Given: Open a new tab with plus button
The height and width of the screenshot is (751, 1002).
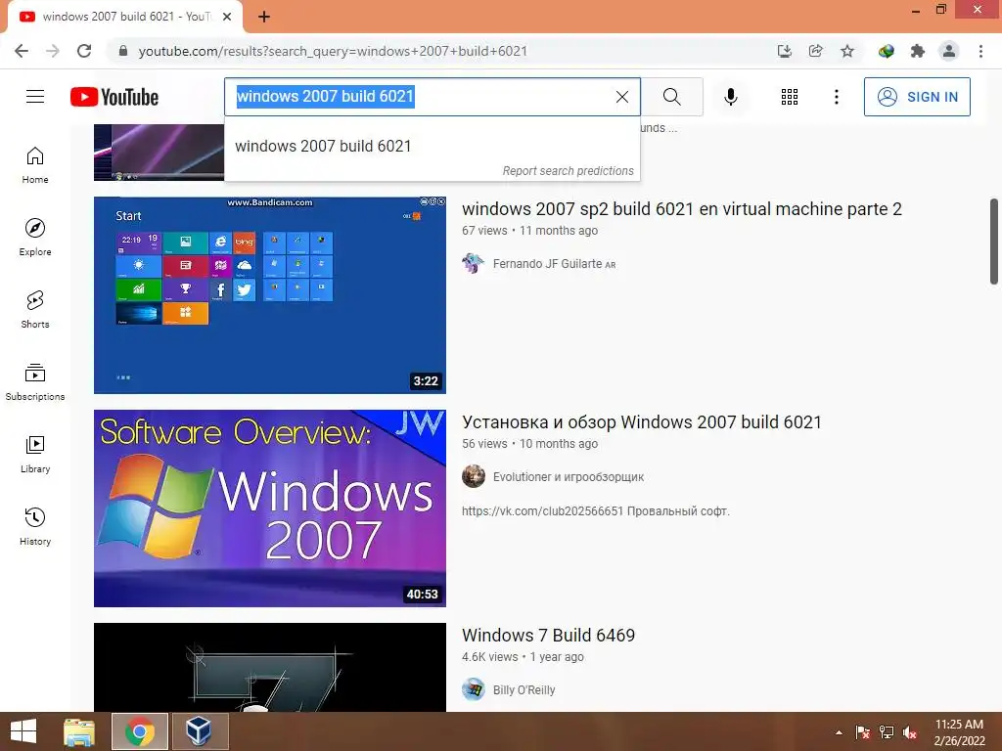Looking at the screenshot, I should [x=264, y=17].
